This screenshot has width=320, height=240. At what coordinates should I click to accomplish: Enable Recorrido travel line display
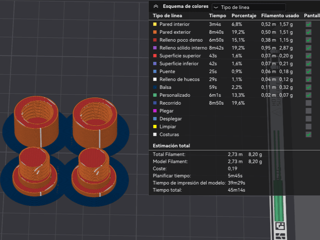(x=308, y=103)
